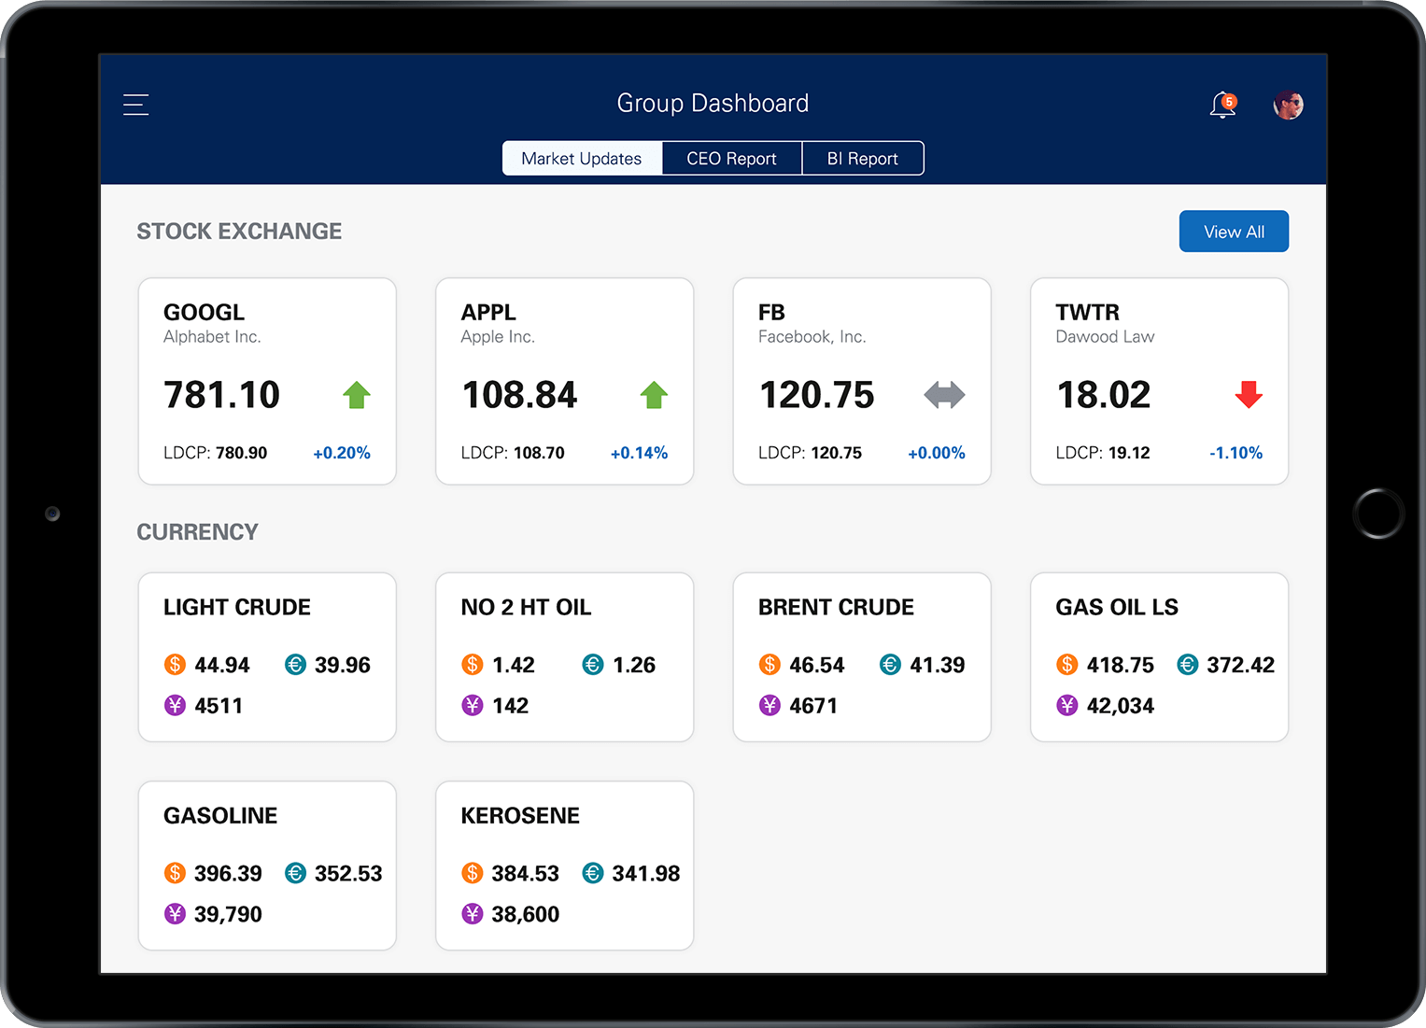Click euro icon in Gas Oil LS card
1426x1028 pixels.
1188,665
